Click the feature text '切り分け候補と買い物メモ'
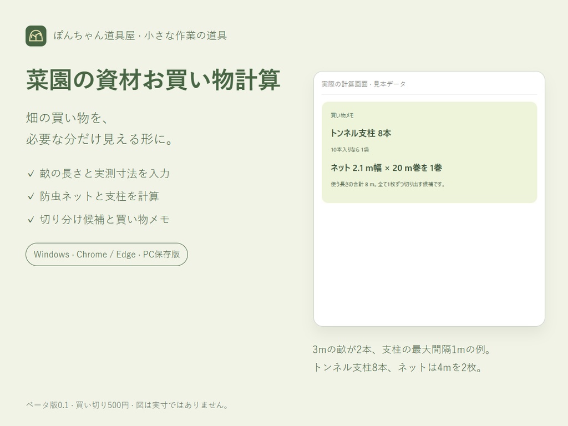Viewport: 568px width, 426px height. tap(105, 219)
